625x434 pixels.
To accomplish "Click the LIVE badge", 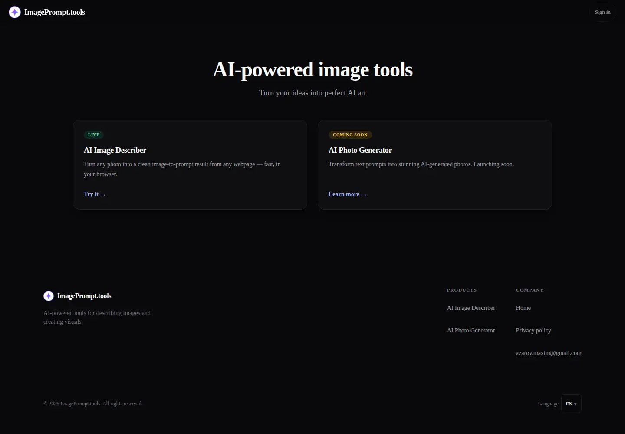I will (x=94, y=135).
